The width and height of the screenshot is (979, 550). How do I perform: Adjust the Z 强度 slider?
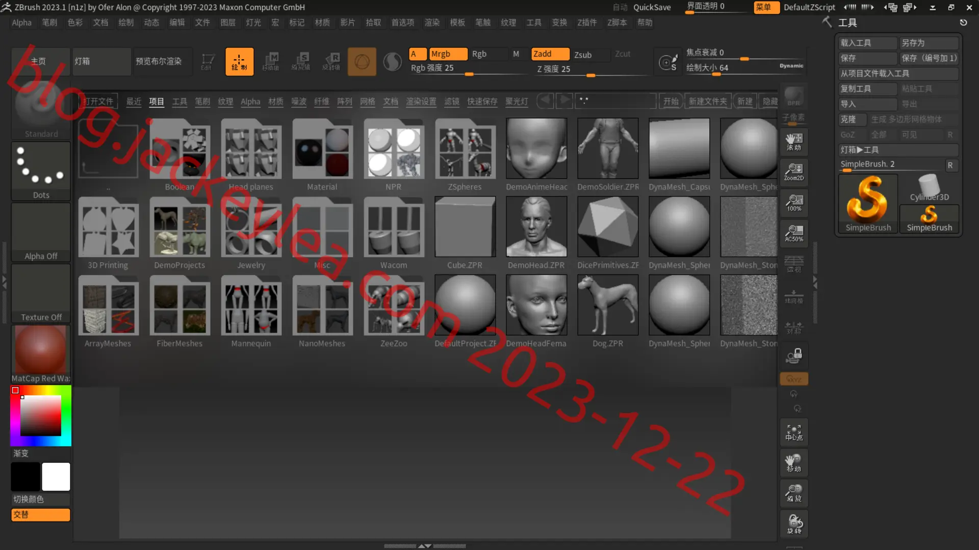[591, 69]
